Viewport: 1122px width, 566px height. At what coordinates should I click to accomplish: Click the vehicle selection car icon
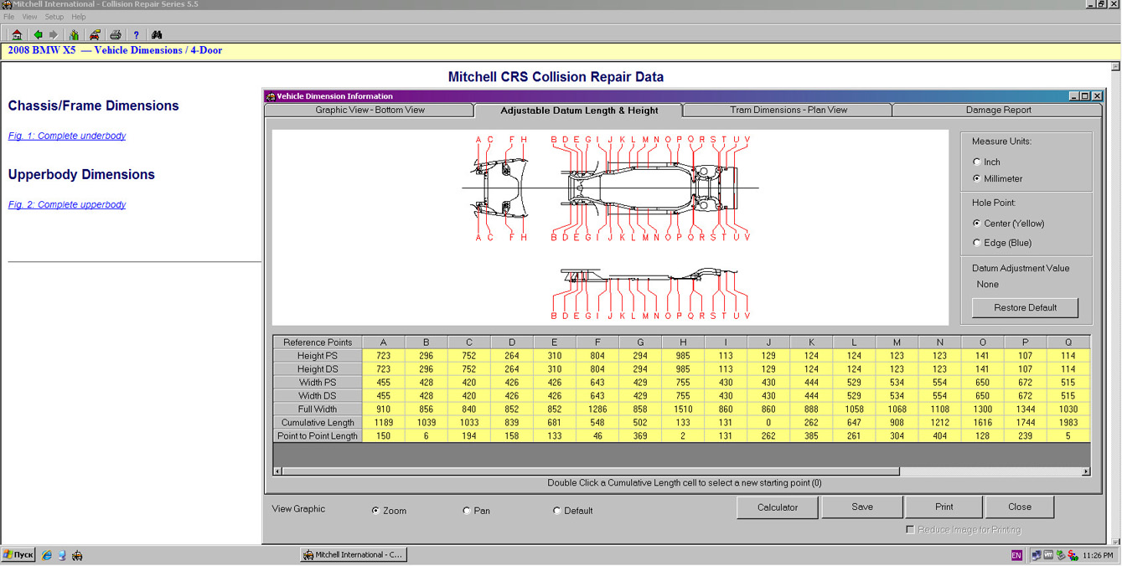(x=96, y=35)
